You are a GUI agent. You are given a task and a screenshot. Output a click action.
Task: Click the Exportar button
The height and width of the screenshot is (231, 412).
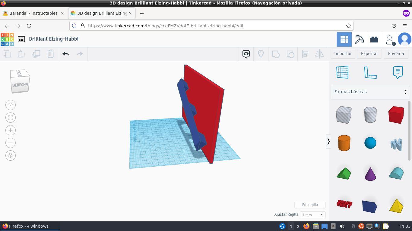coord(369,54)
